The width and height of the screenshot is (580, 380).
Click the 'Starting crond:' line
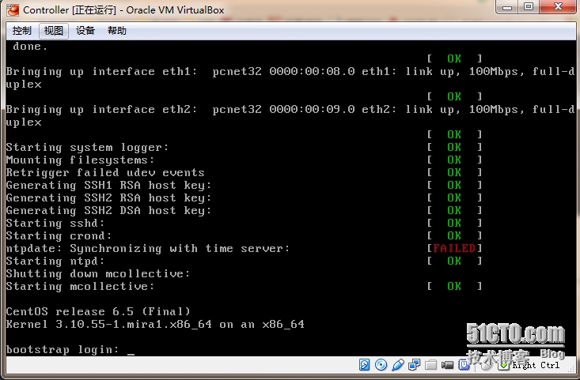pyautogui.click(x=59, y=235)
